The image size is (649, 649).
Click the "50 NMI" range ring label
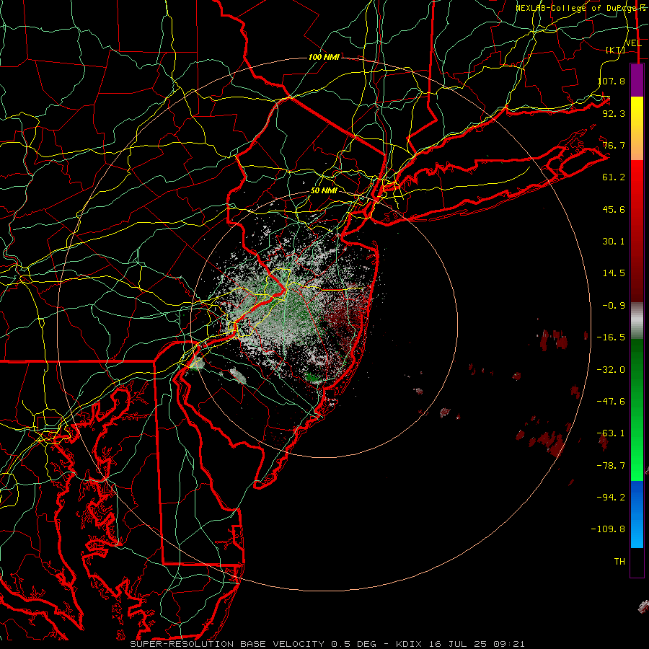324,191
